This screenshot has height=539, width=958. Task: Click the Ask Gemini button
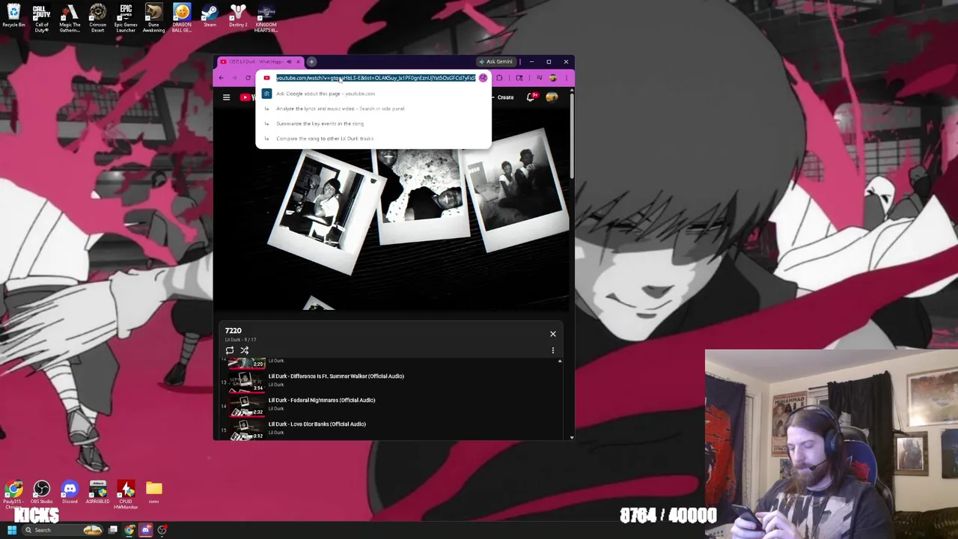(495, 62)
